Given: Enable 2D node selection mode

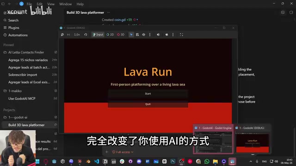Looking at the screenshot, I should [x=110, y=35].
